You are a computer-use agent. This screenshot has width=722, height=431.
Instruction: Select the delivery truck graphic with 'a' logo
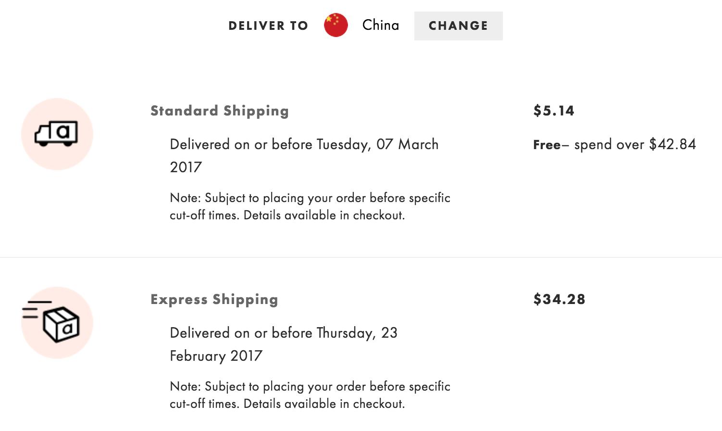point(56,134)
